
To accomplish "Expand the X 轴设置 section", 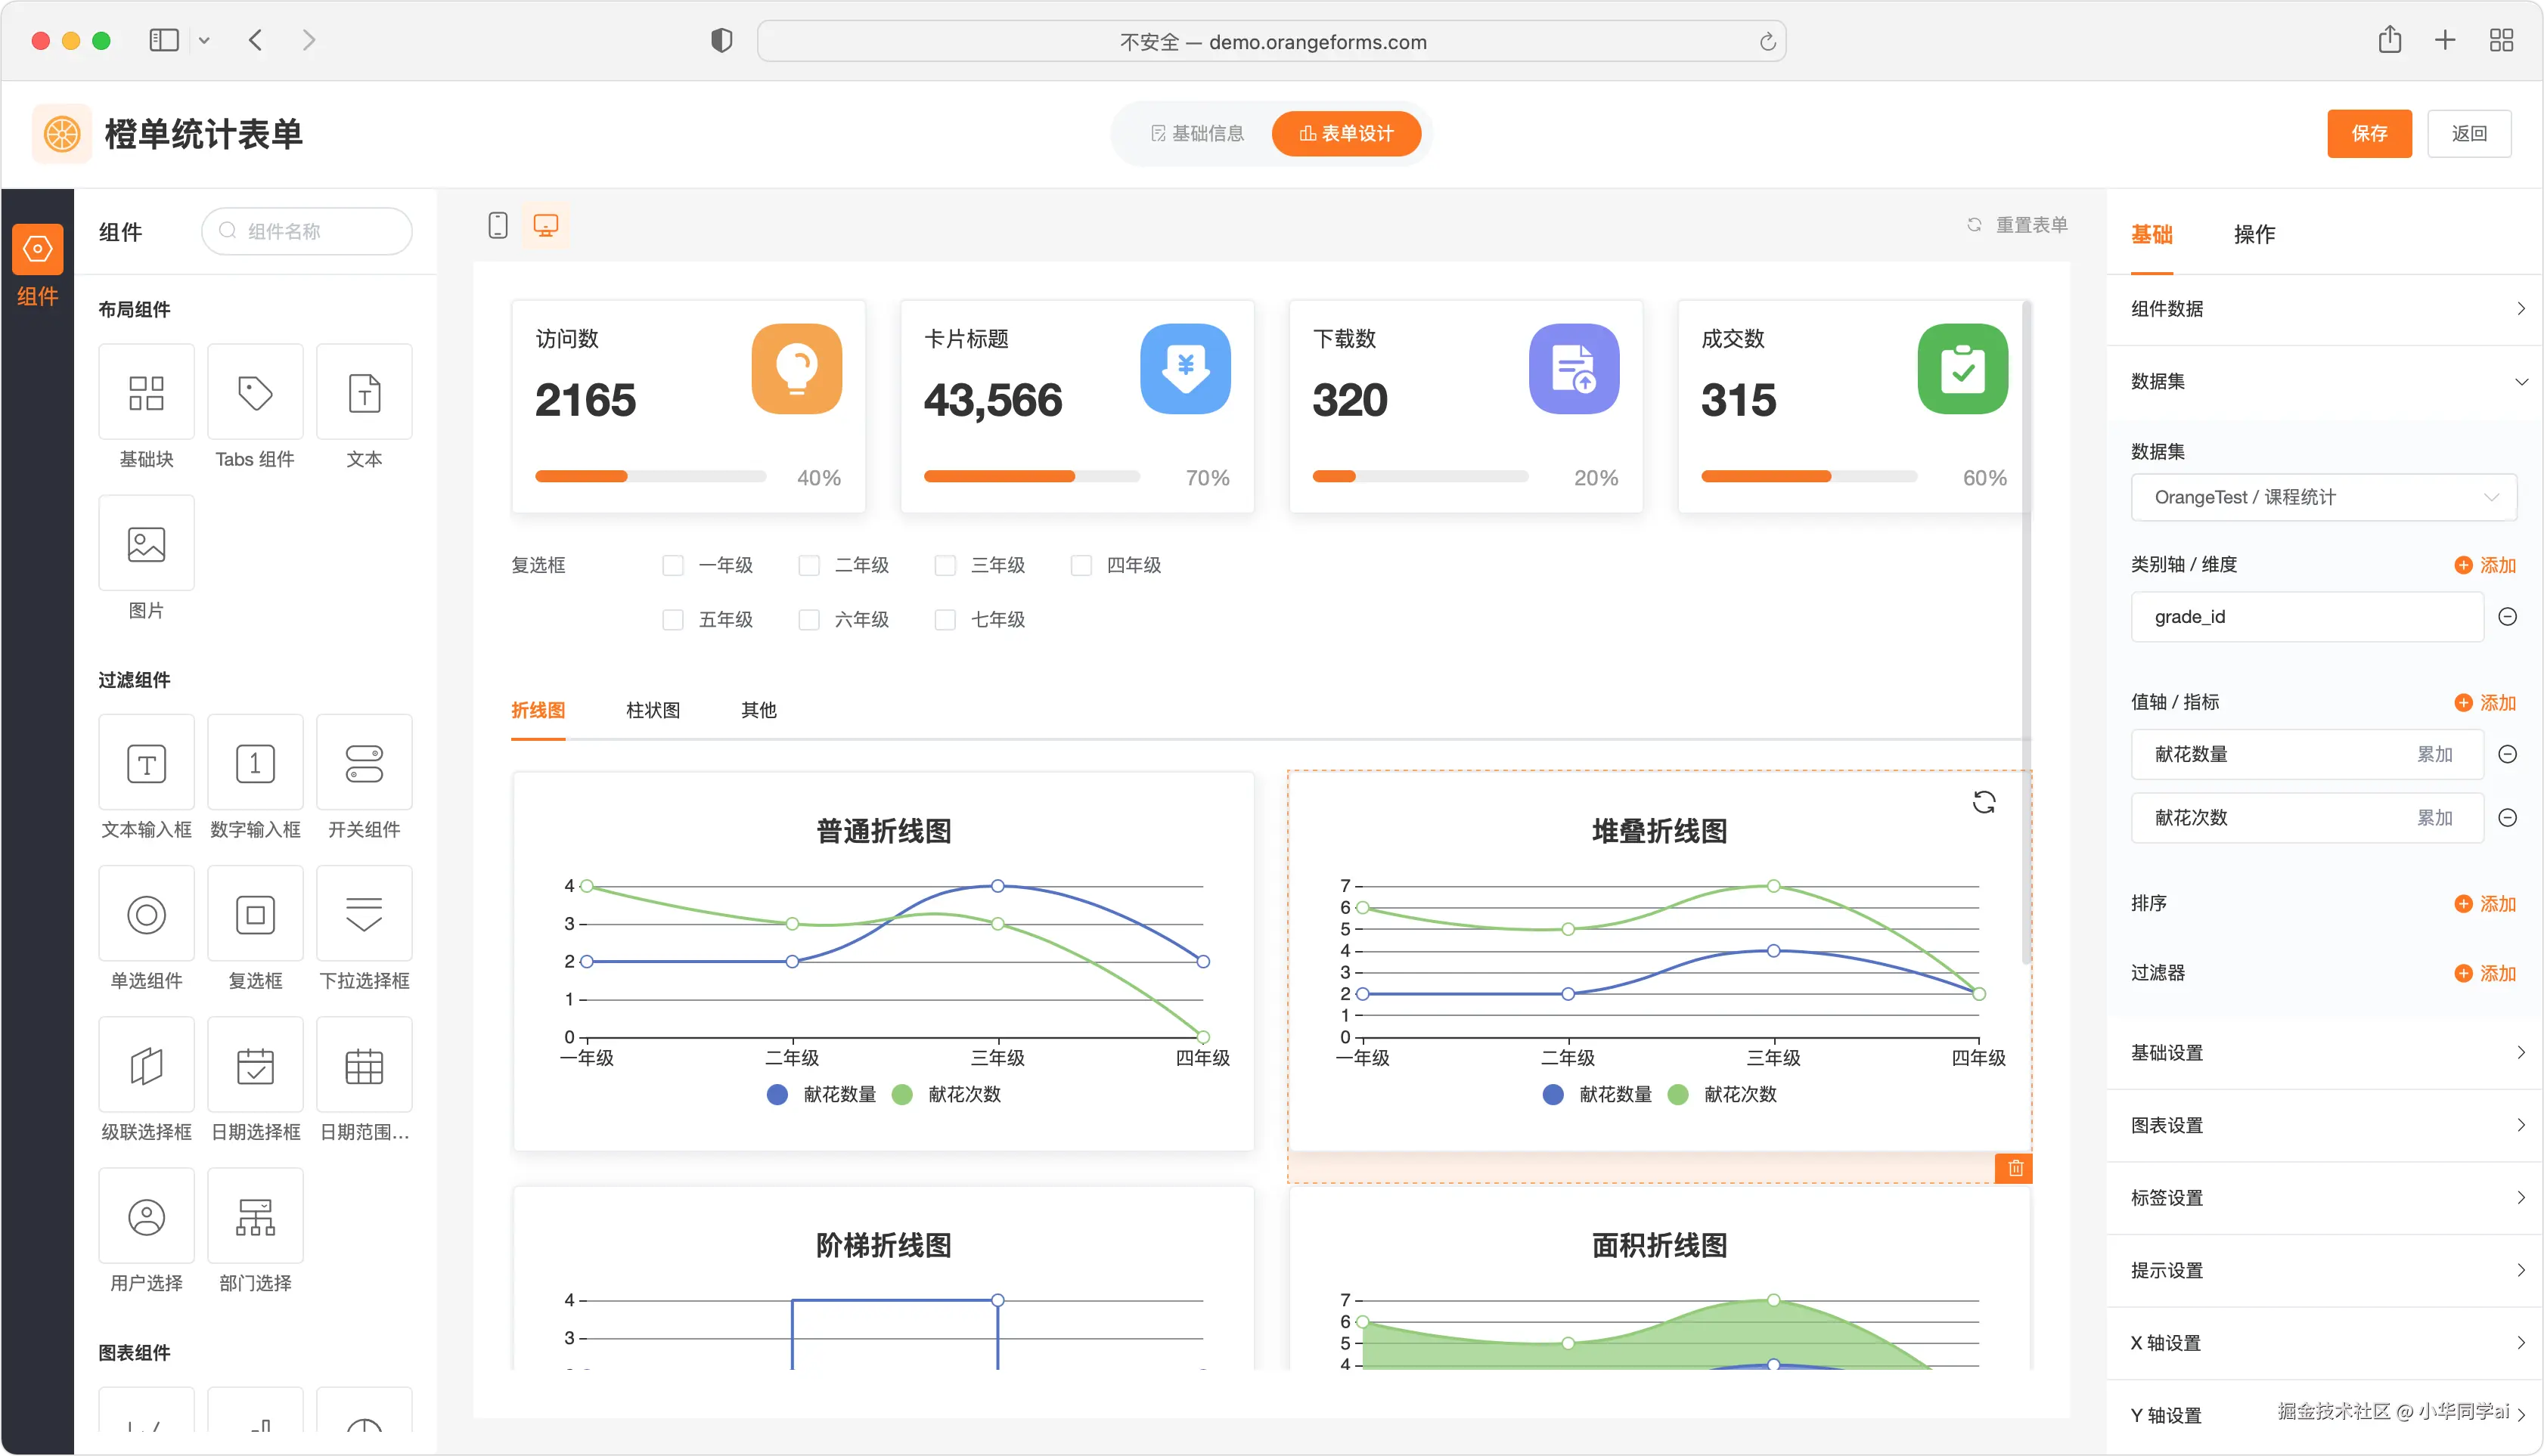I will [x=2325, y=1343].
